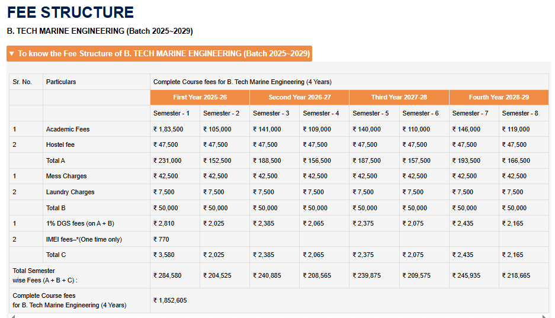The width and height of the screenshot is (555, 318).
Task: Click the FEE STRUCTURE page heading
Action: point(70,12)
